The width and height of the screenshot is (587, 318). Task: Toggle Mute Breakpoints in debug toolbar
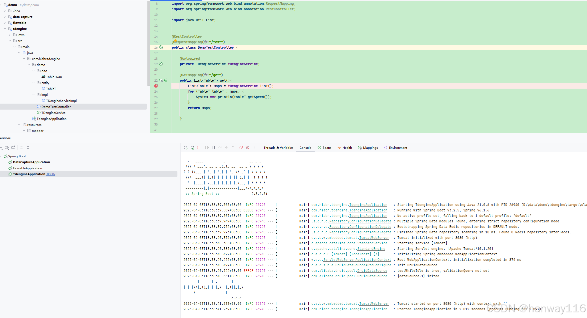tap(248, 148)
